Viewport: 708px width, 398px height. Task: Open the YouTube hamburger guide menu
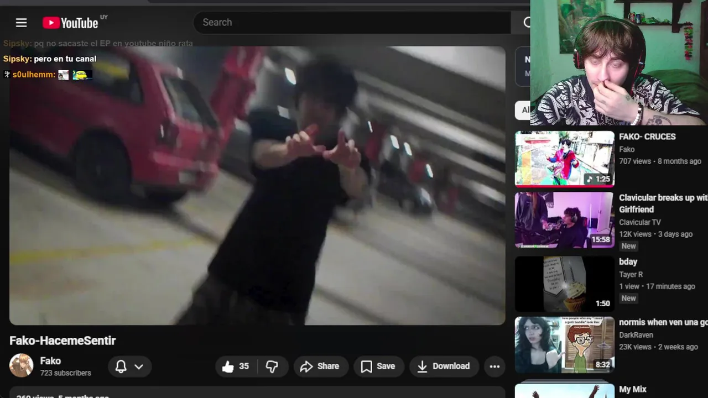(x=21, y=23)
